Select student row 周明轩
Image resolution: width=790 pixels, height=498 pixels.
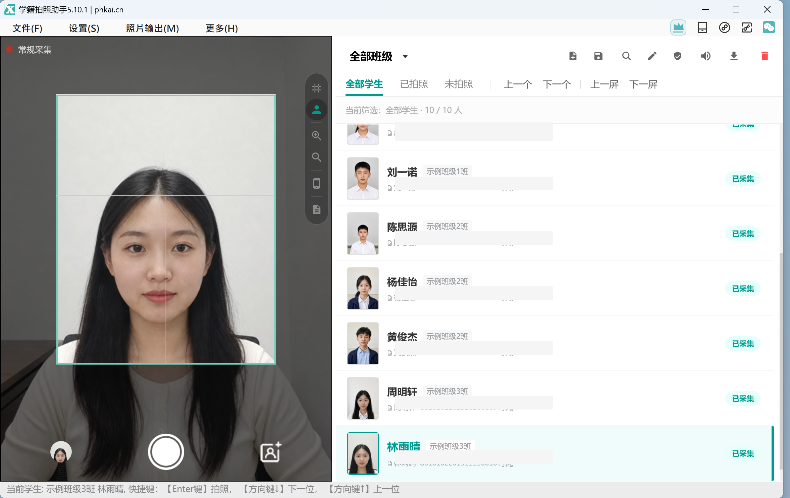tap(555, 398)
